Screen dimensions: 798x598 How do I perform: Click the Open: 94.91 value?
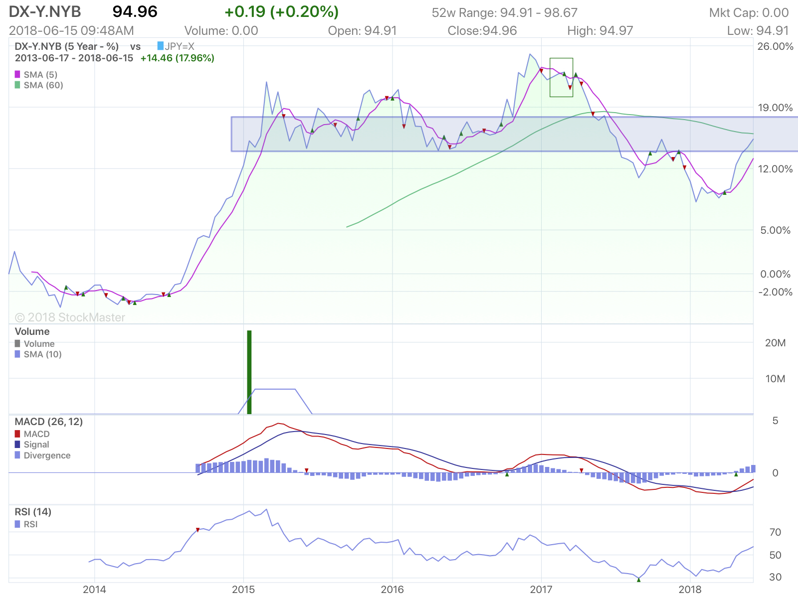(362, 30)
